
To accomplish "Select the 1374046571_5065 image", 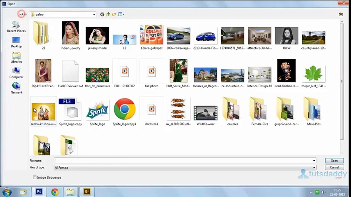I will point(232,36).
